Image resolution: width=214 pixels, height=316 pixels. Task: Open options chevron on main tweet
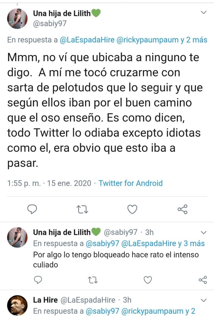click(204, 13)
